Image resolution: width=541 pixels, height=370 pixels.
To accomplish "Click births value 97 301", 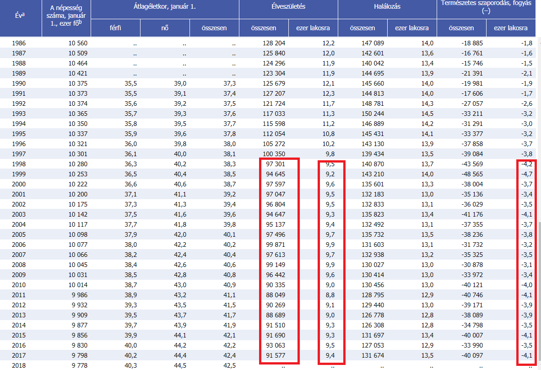I will click(x=276, y=164).
